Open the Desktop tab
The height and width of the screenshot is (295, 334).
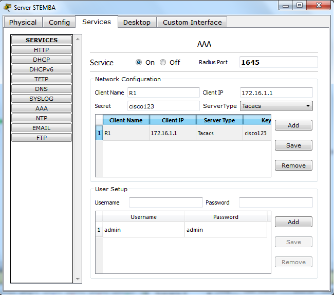coord(137,22)
